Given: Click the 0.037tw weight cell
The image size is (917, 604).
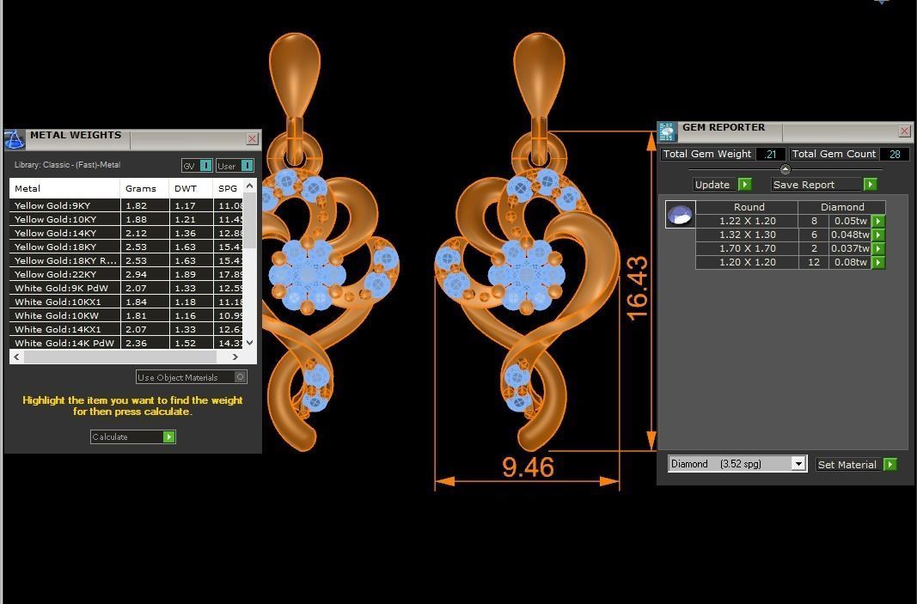Looking at the screenshot, I should click(850, 248).
